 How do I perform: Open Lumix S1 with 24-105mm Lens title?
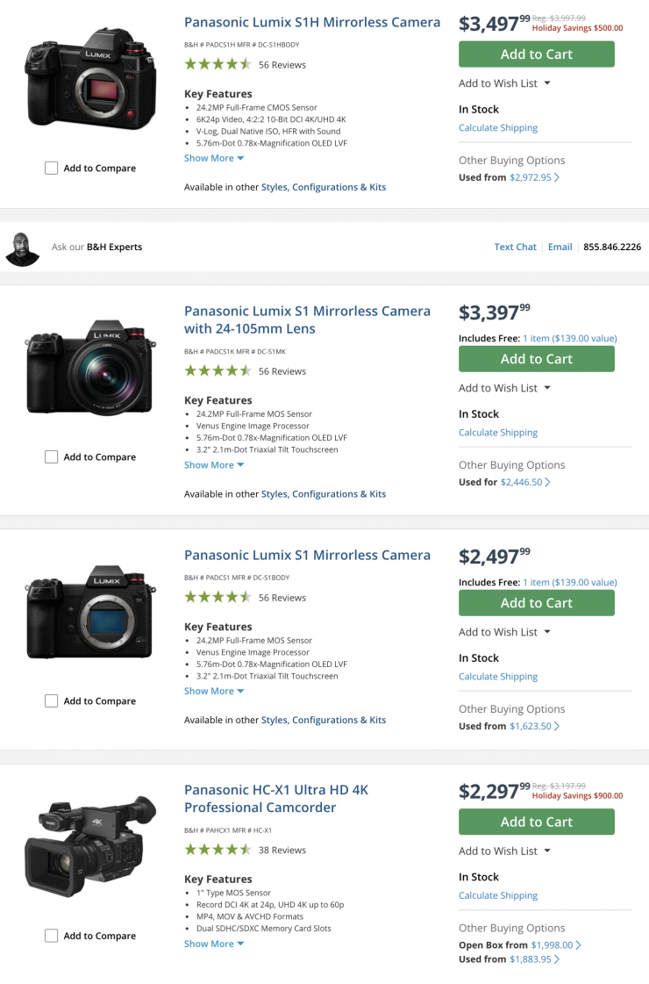click(x=307, y=320)
